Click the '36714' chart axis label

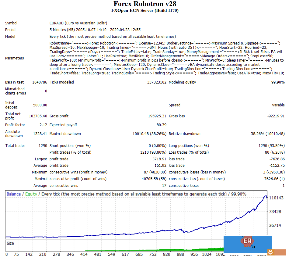coord(275,225)
